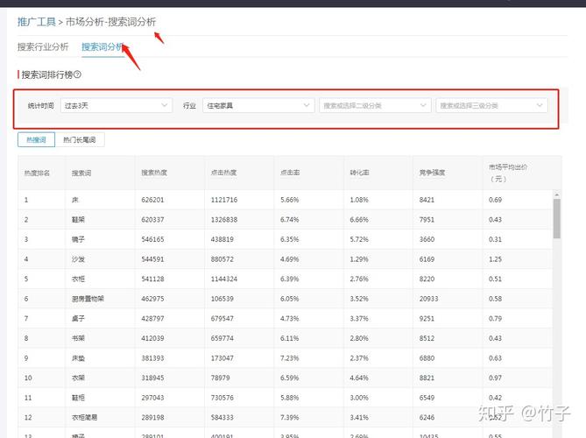Select search term 衣柜 in row 5
This screenshot has height=438, width=586.
pos(78,279)
